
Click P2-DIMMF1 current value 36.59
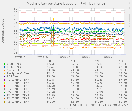pyautogui.click(x=51, y=96)
